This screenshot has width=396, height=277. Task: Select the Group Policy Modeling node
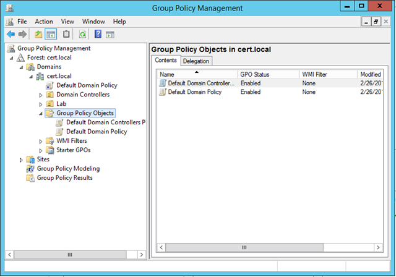[x=68, y=168]
